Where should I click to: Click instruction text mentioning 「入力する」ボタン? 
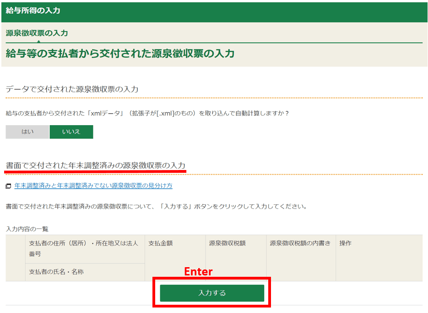[x=157, y=206]
